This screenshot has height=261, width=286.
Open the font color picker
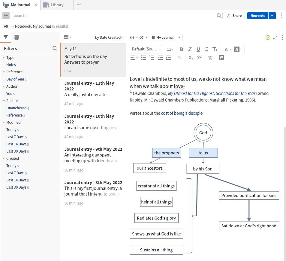(228, 49)
